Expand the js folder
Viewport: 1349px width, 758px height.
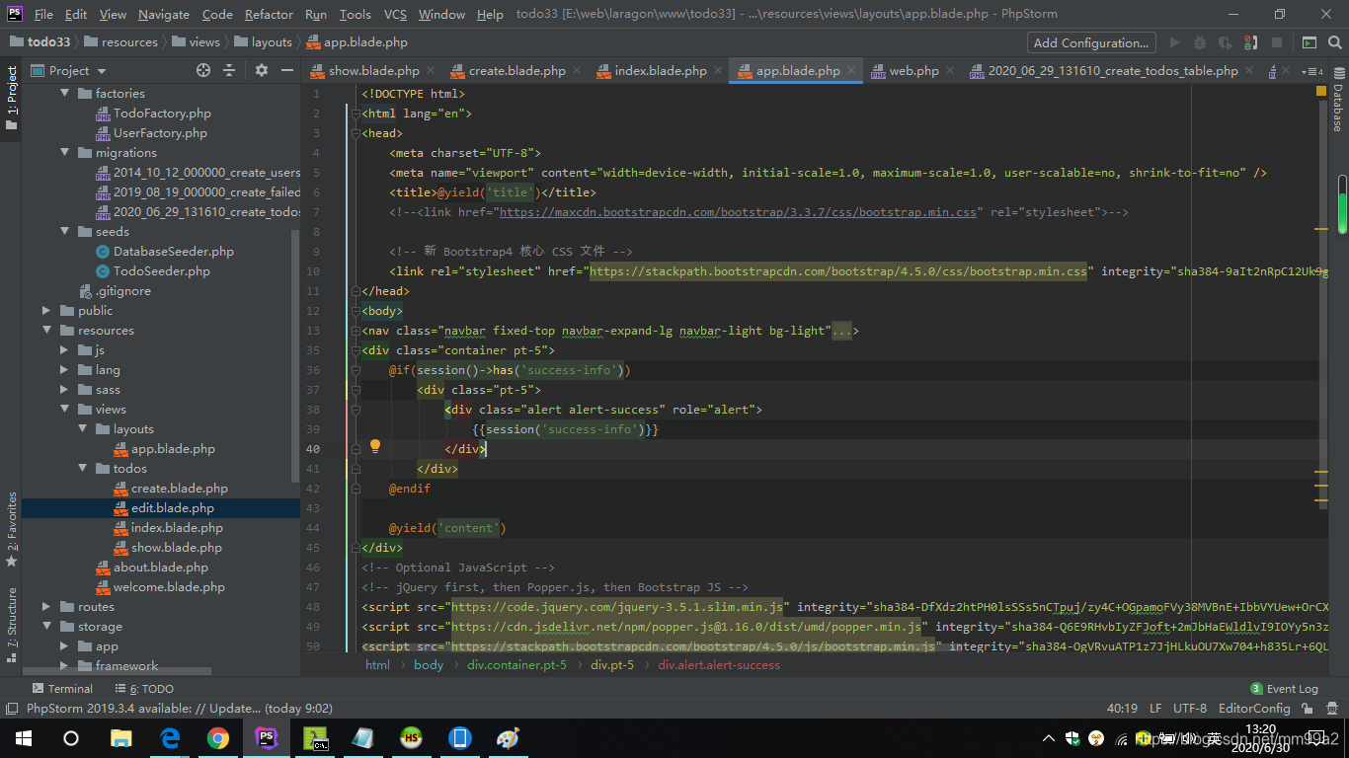pyautogui.click(x=65, y=349)
